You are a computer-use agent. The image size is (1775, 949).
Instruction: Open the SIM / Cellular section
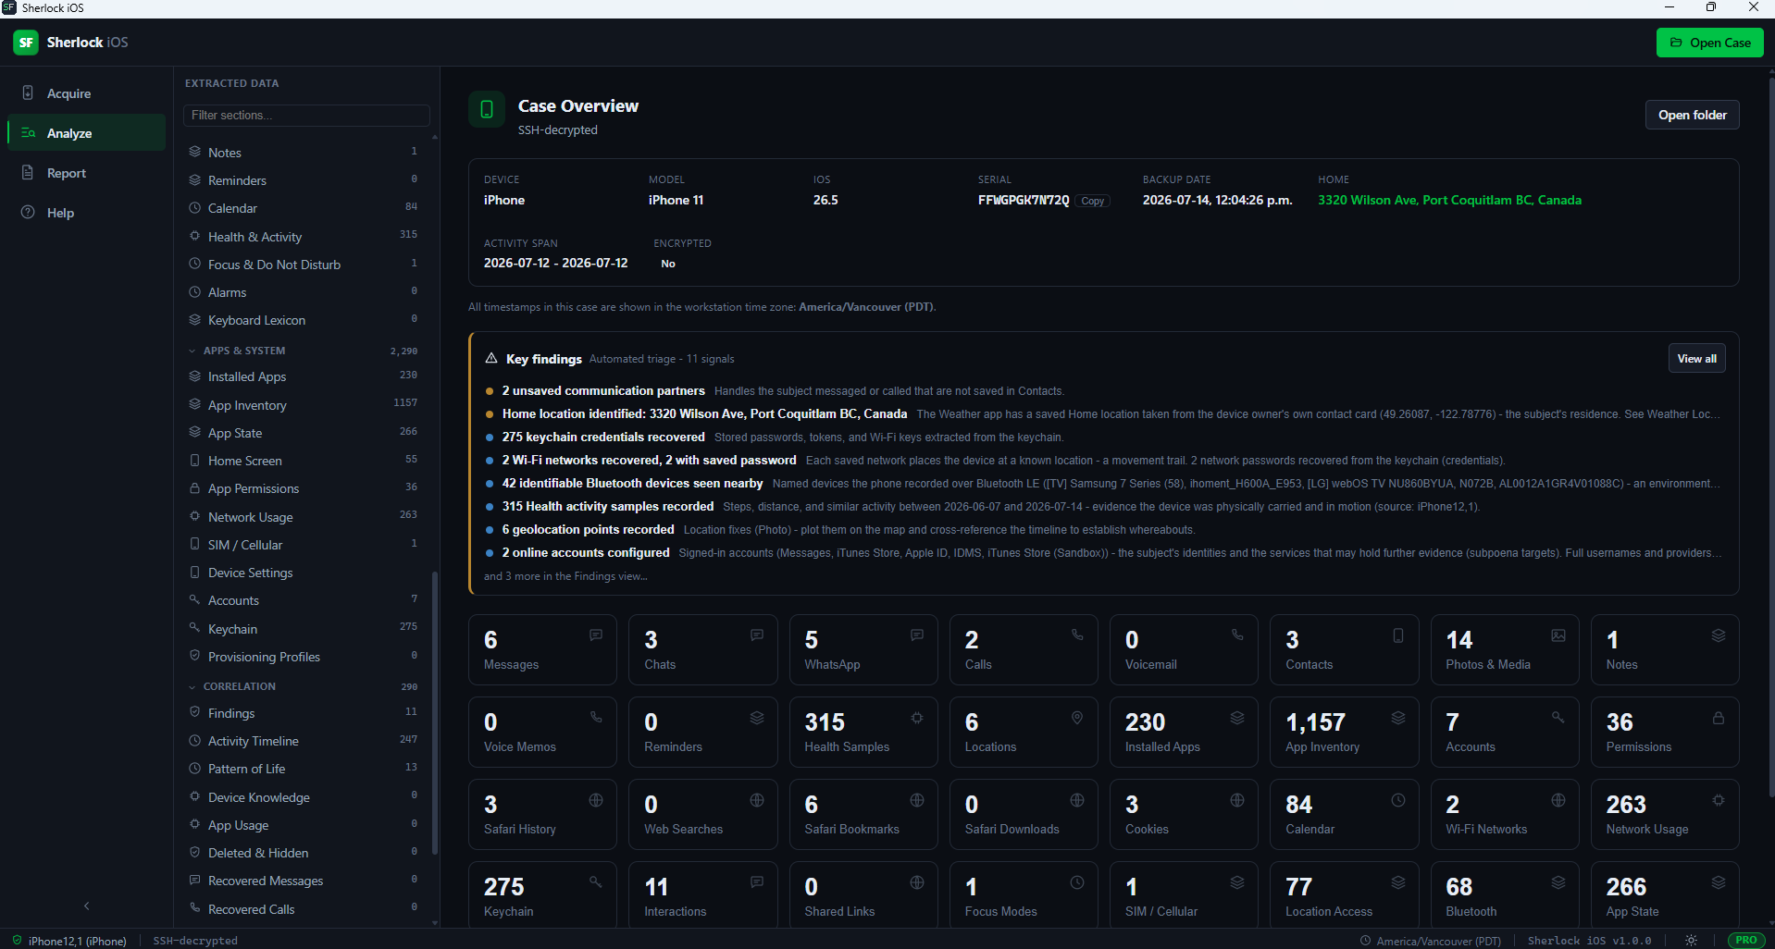[x=304, y=545]
